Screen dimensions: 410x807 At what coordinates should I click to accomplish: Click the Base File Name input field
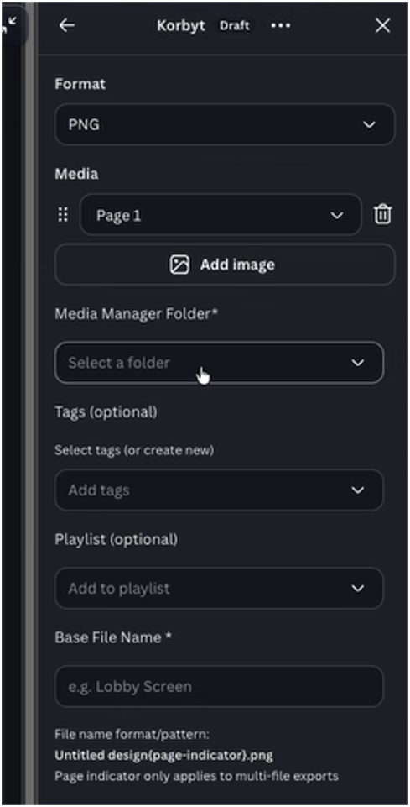pos(219,687)
